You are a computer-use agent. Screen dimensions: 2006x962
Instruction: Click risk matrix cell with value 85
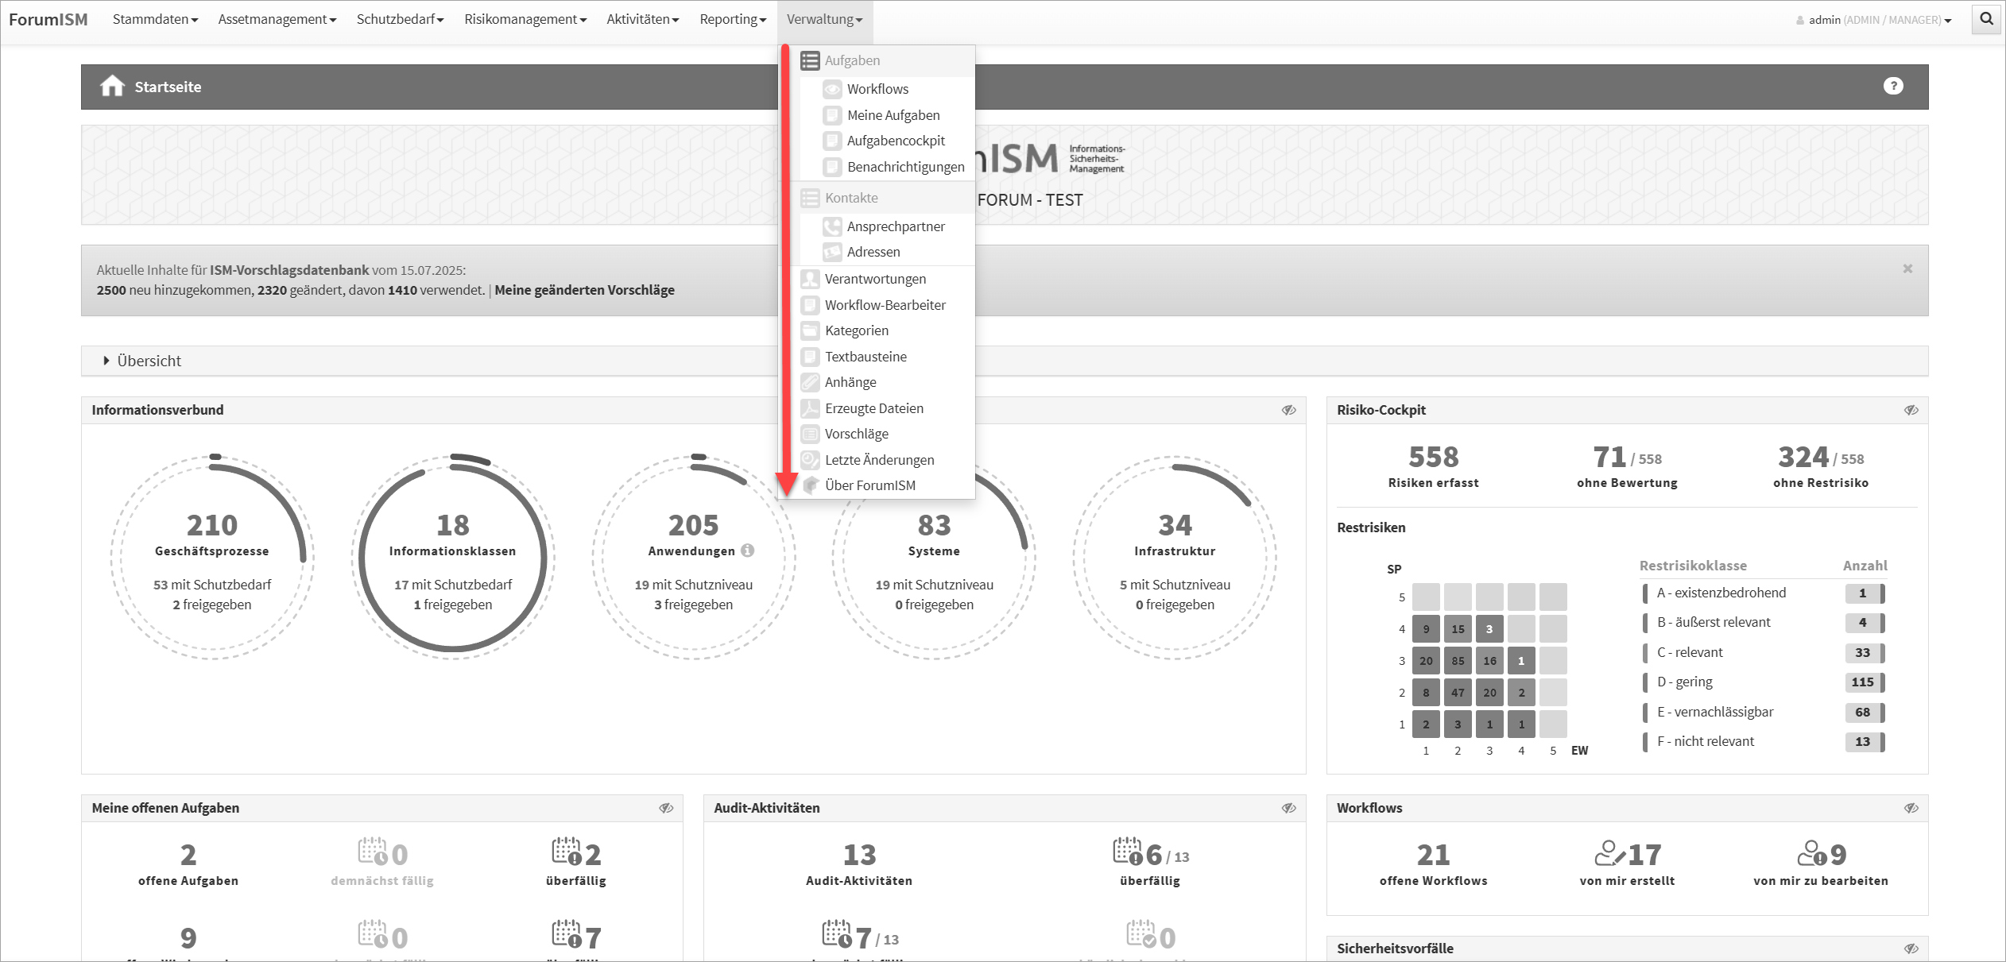click(1458, 661)
